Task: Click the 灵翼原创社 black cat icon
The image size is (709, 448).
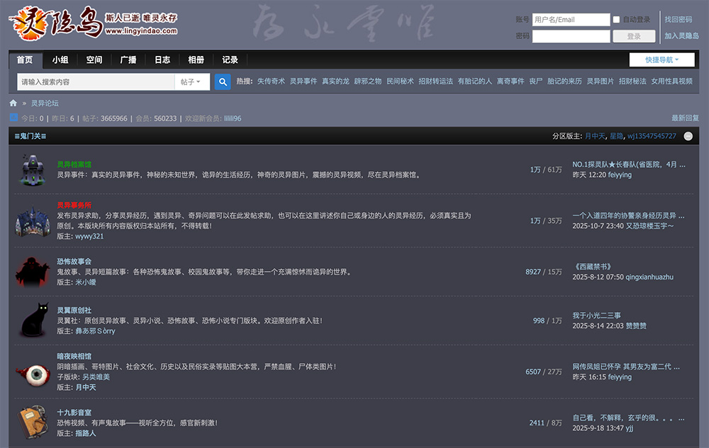Action: coord(33,320)
